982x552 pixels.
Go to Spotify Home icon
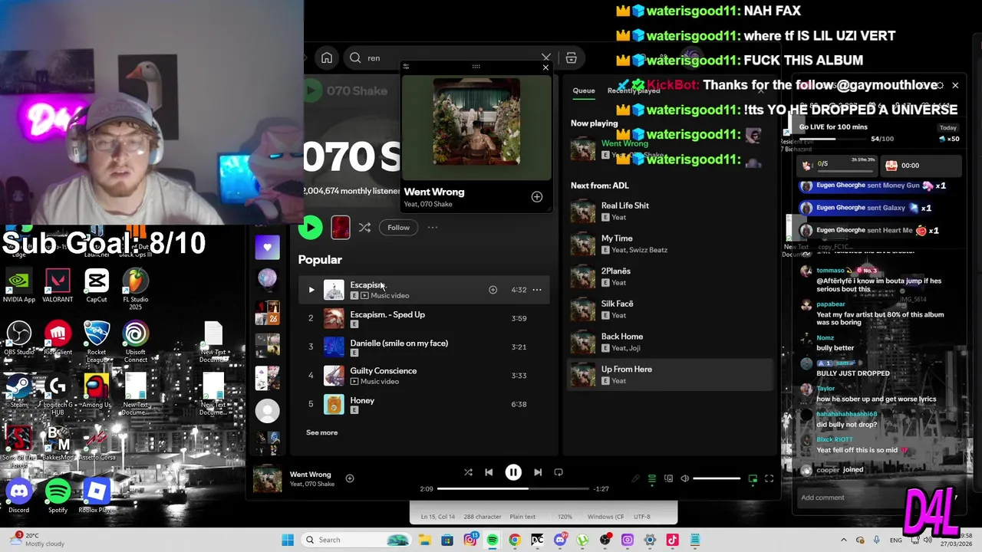pyautogui.click(x=327, y=58)
